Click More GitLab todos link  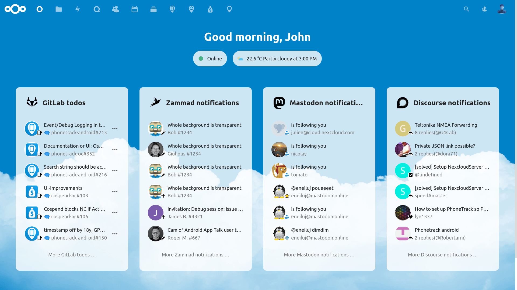tap(72, 255)
